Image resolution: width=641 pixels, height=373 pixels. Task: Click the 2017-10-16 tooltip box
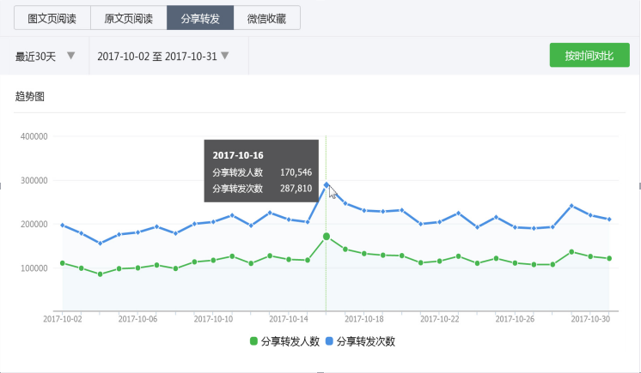(260, 171)
